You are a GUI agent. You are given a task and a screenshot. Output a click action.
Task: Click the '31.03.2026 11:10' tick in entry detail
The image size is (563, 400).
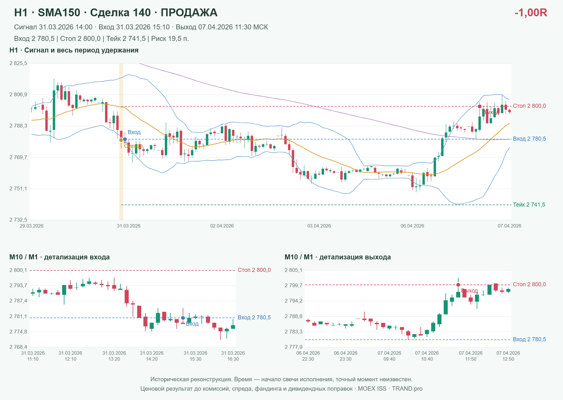tap(33, 356)
